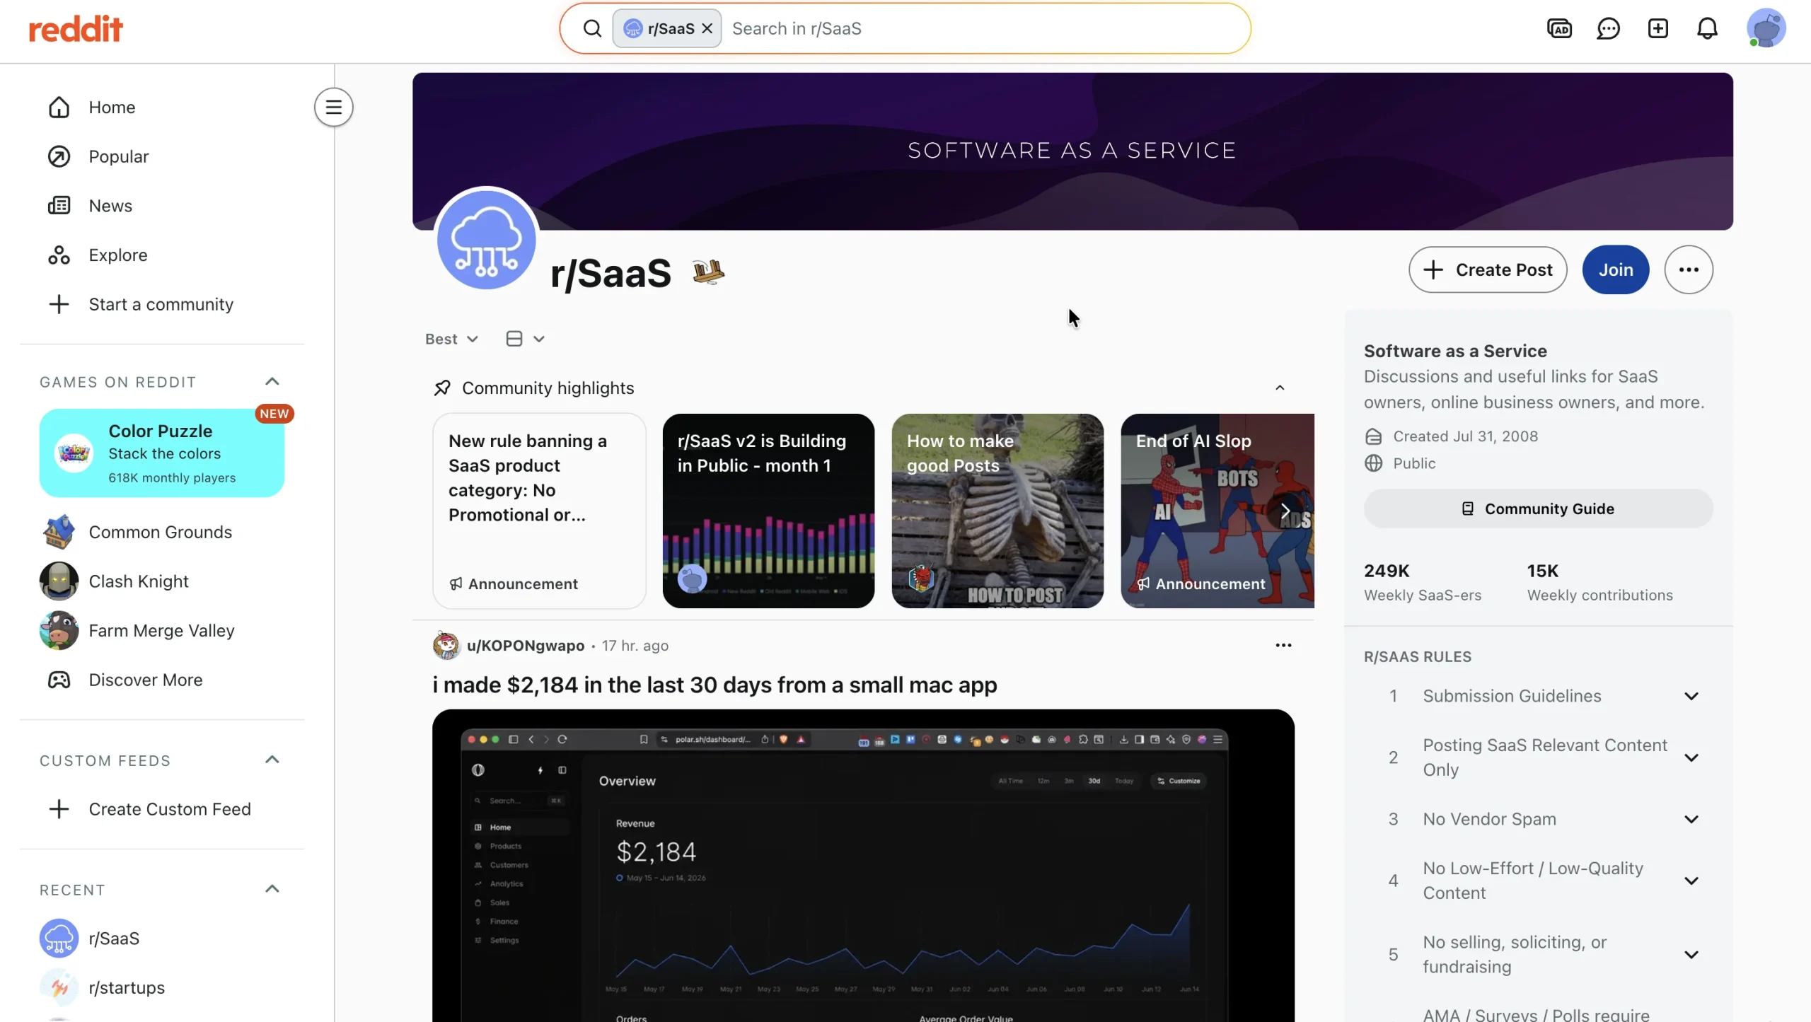The image size is (1811, 1022).
Task: Collapse the Games on Reddit section
Action: click(x=272, y=382)
